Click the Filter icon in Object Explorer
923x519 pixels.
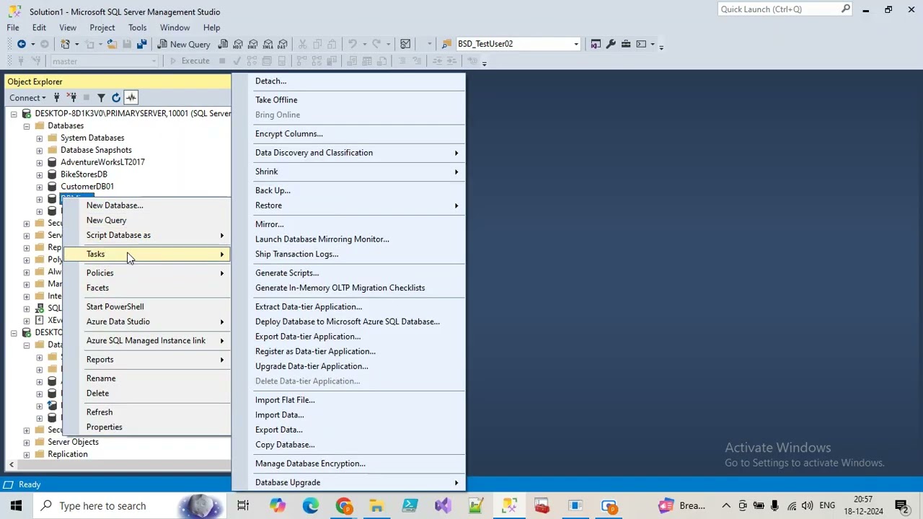click(x=101, y=97)
